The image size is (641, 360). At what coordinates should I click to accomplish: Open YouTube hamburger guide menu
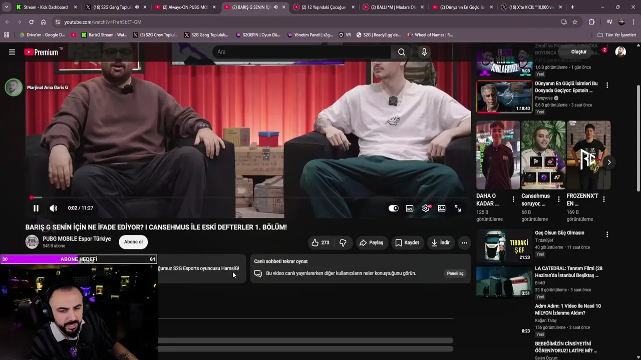(x=12, y=52)
